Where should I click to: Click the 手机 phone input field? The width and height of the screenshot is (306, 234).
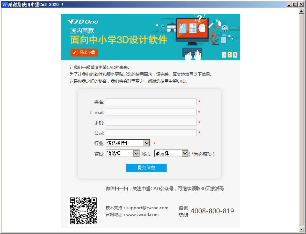click(151, 122)
